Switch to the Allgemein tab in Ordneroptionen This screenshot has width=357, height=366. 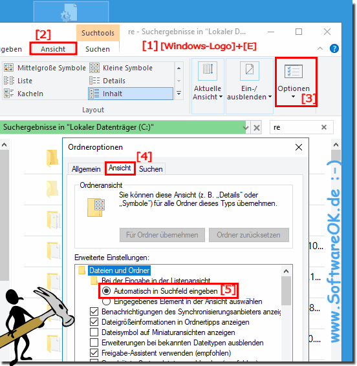point(86,169)
